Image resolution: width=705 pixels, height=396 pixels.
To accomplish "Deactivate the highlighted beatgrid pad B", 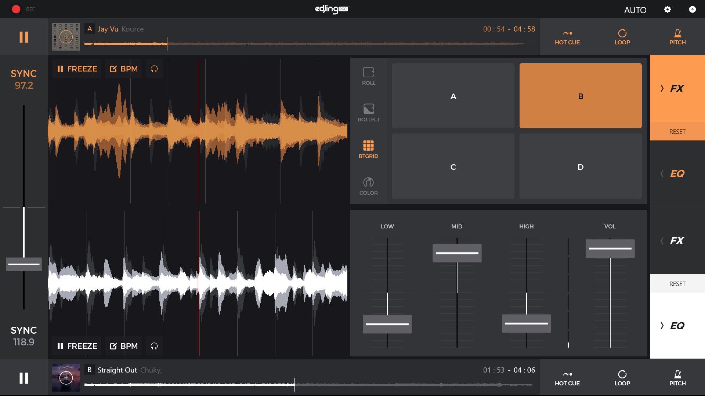I will pyautogui.click(x=580, y=96).
